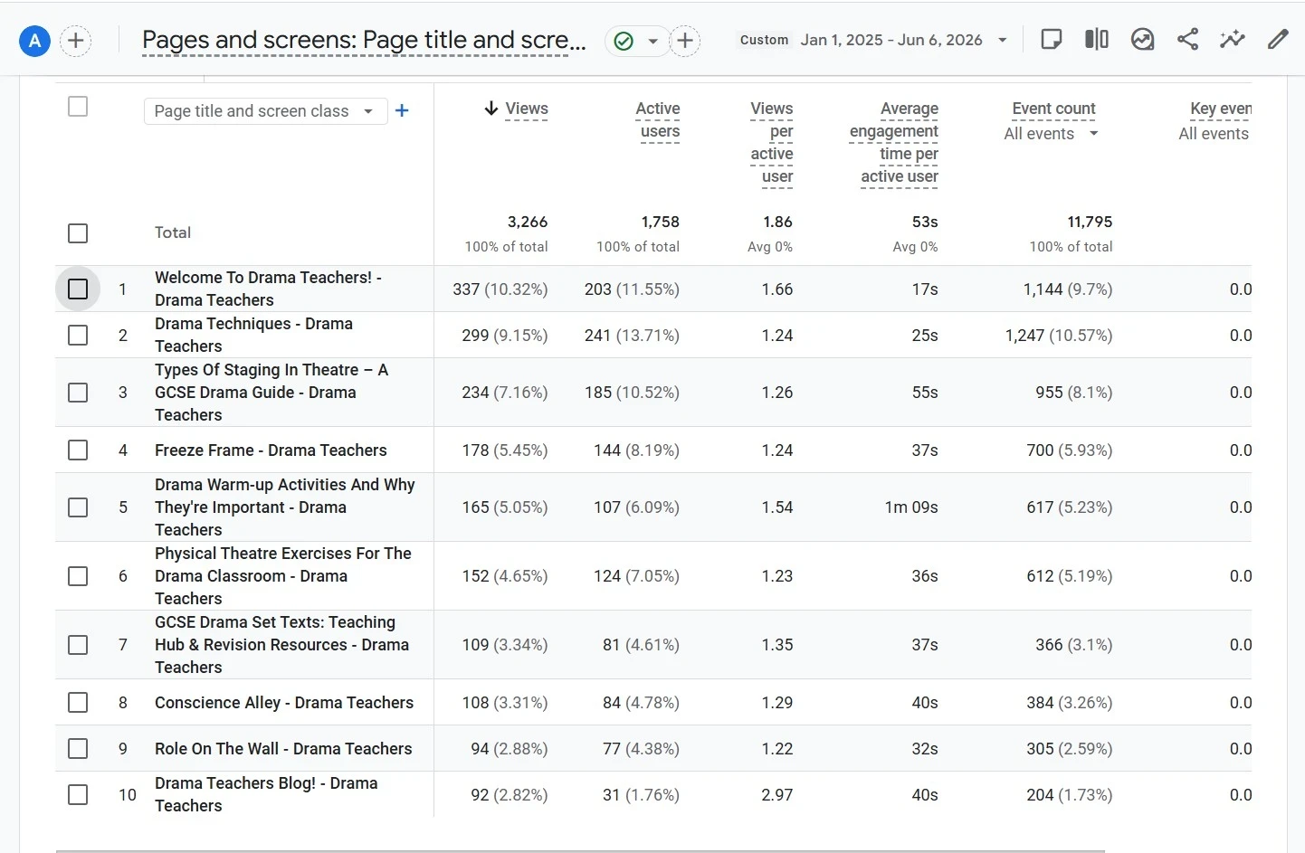The height and width of the screenshot is (853, 1305).
Task: Tick the checkbox for Freeze Frame row
Action: pyautogui.click(x=78, y=450)
